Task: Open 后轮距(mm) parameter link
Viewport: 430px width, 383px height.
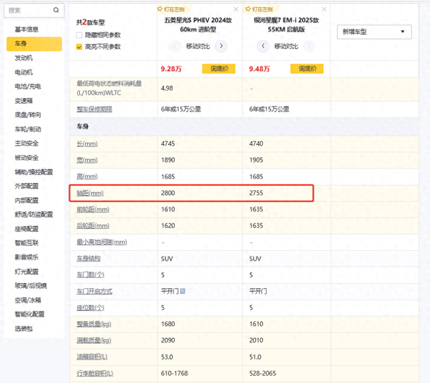Action: 93,226
